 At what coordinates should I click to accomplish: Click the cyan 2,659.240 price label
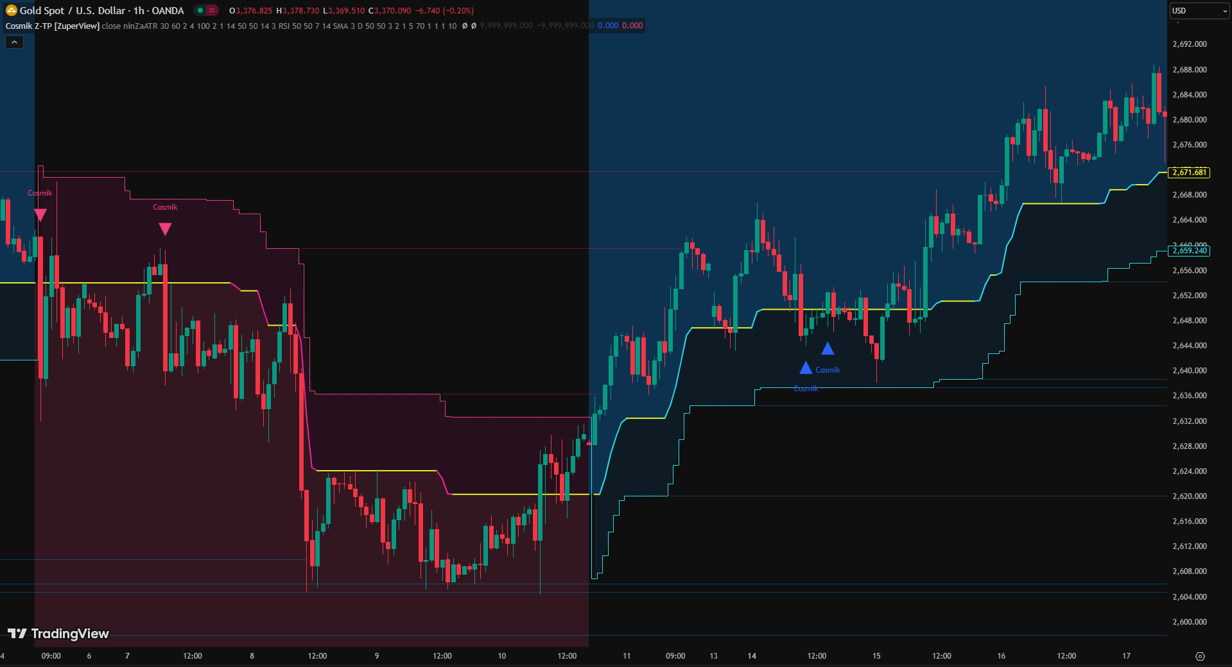click(1190, 251)
